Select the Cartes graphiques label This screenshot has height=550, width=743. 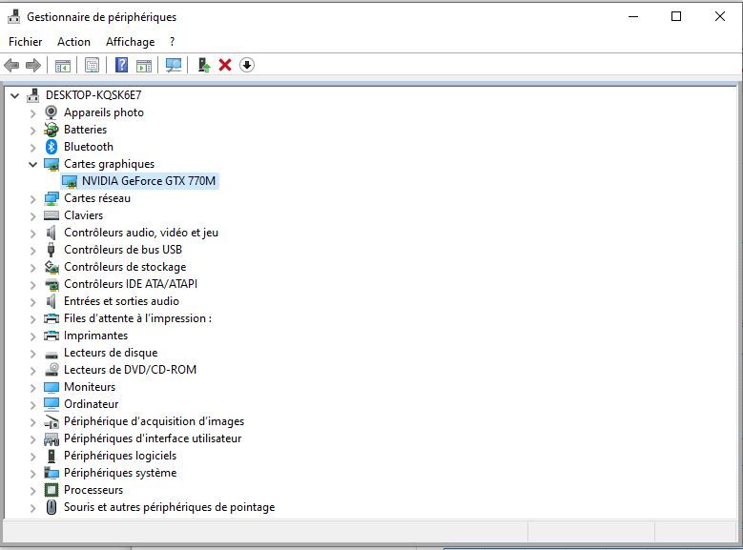point(109,164)
